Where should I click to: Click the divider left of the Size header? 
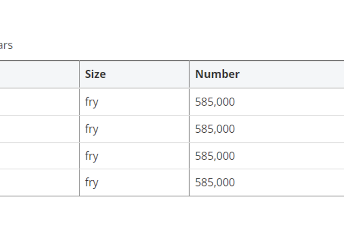[79, 74]
